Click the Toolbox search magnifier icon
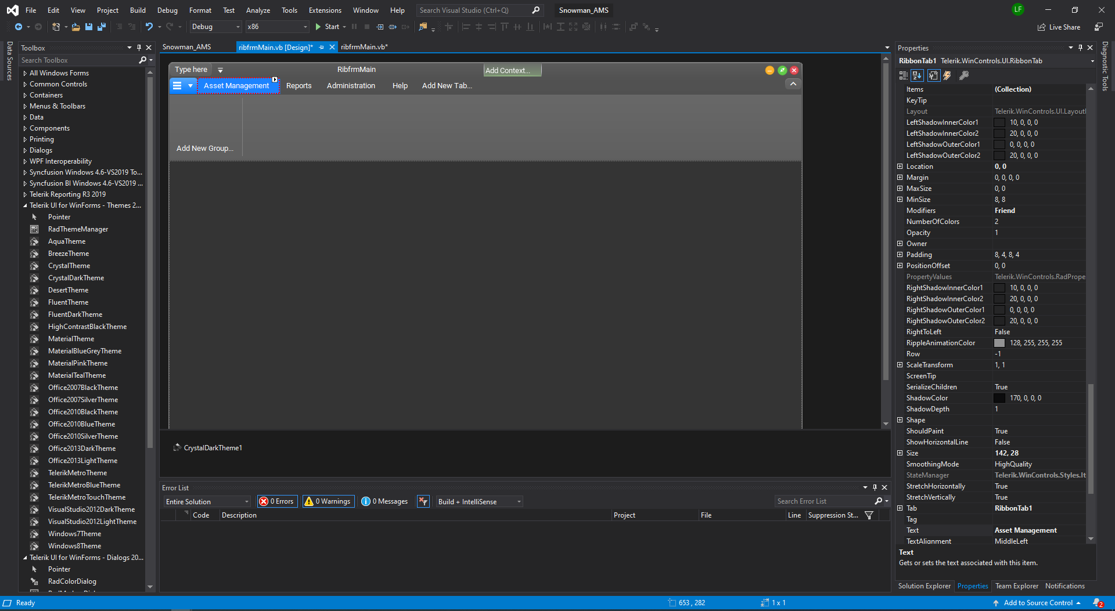The image size is (1115, 611). pos(143,60)
